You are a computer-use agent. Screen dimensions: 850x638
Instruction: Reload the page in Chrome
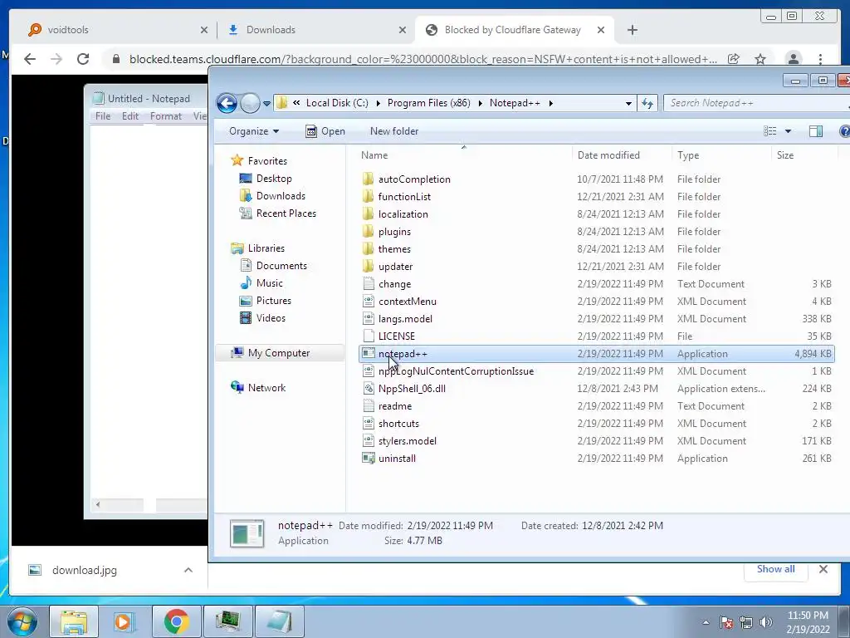83,59
